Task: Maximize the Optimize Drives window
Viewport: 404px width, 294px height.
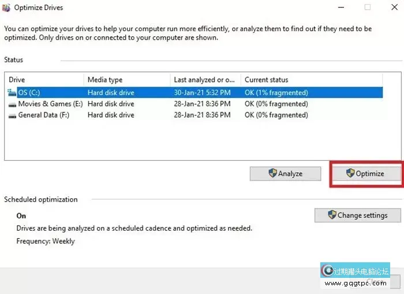Action: tap(368, 7)
